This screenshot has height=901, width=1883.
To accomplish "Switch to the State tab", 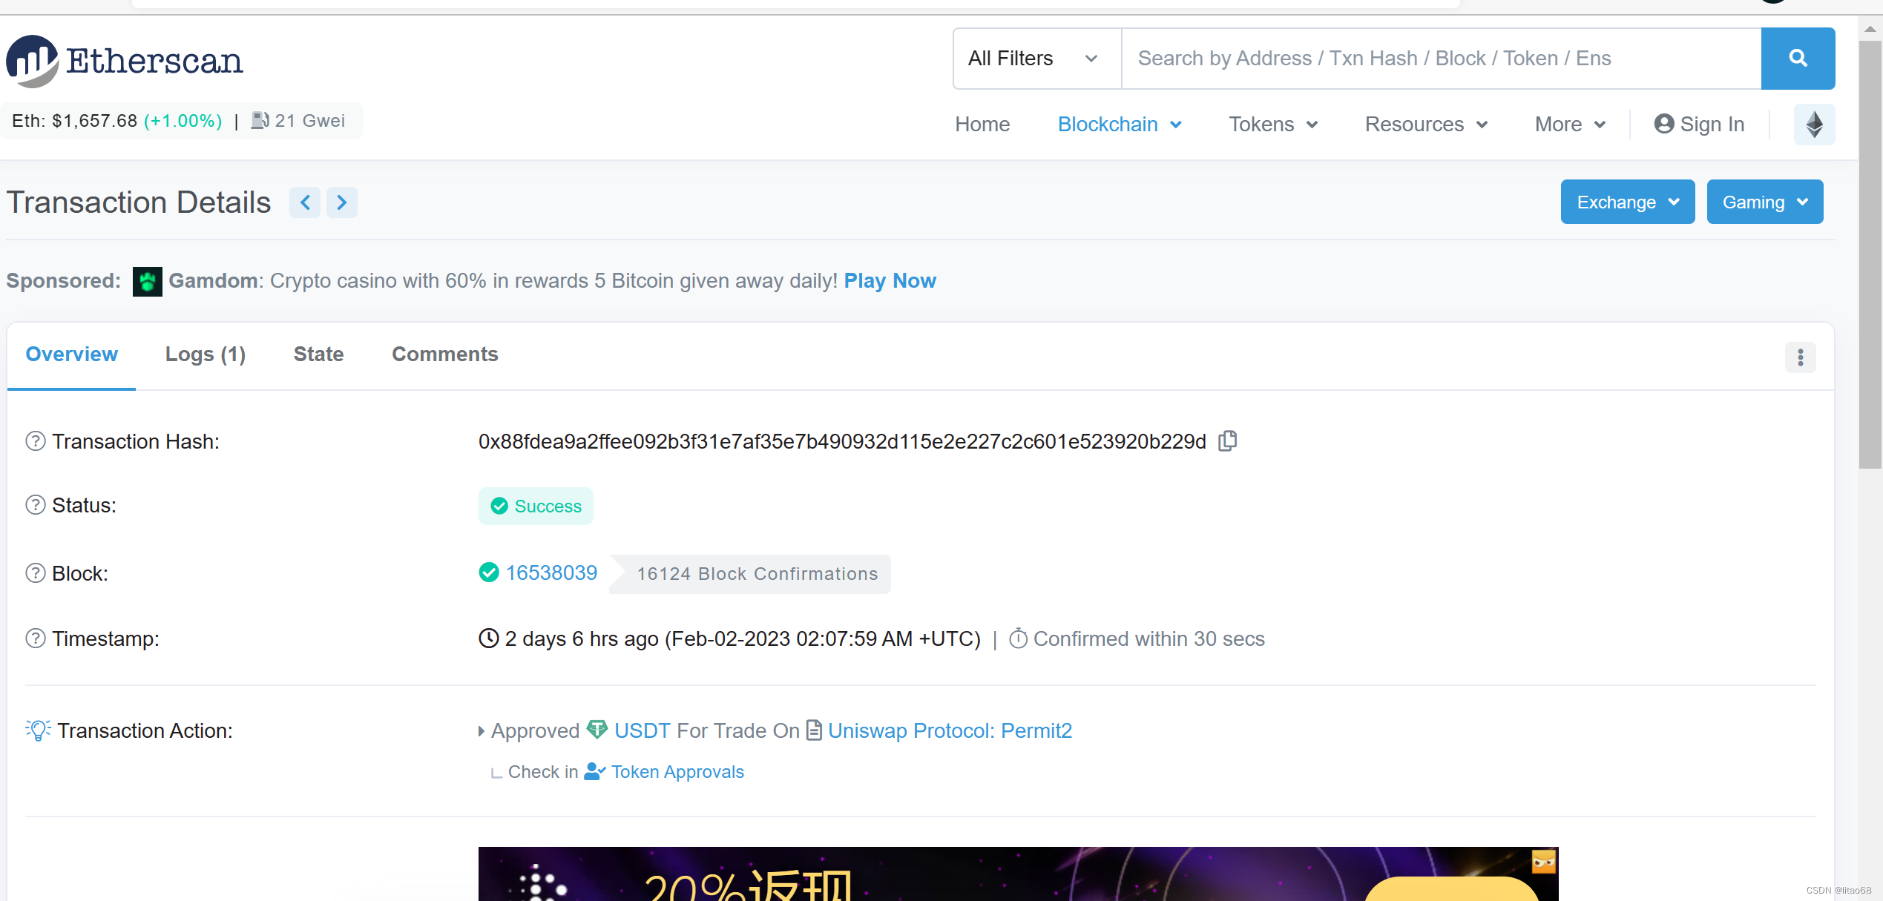I will [318, 354].
